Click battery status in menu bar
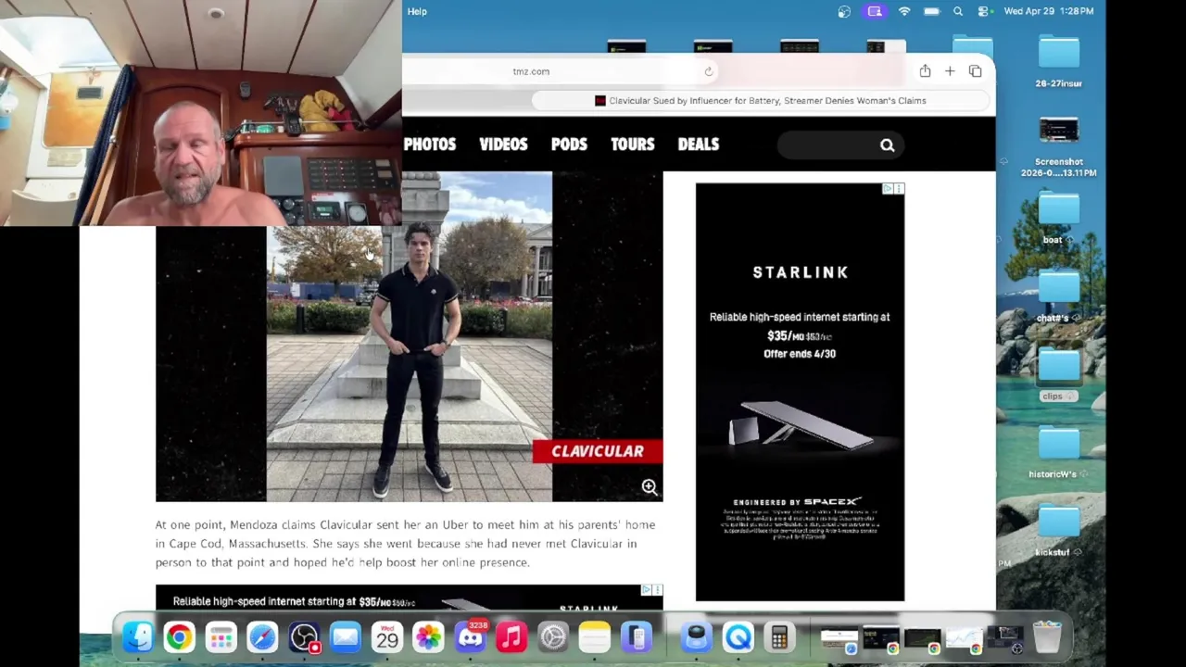 coord(931,11)
